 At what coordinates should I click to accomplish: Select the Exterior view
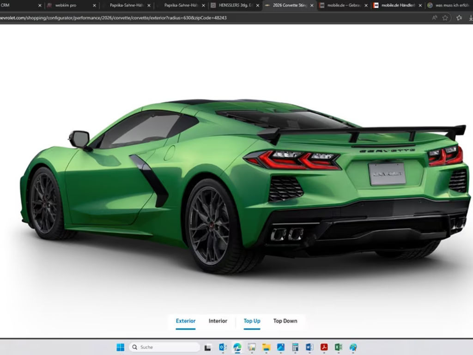tap(186, 321)
